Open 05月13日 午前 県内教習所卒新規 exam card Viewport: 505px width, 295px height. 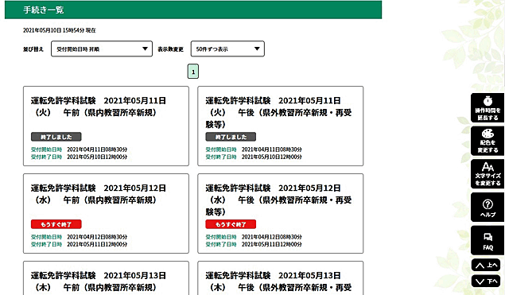tap(106, 278)
